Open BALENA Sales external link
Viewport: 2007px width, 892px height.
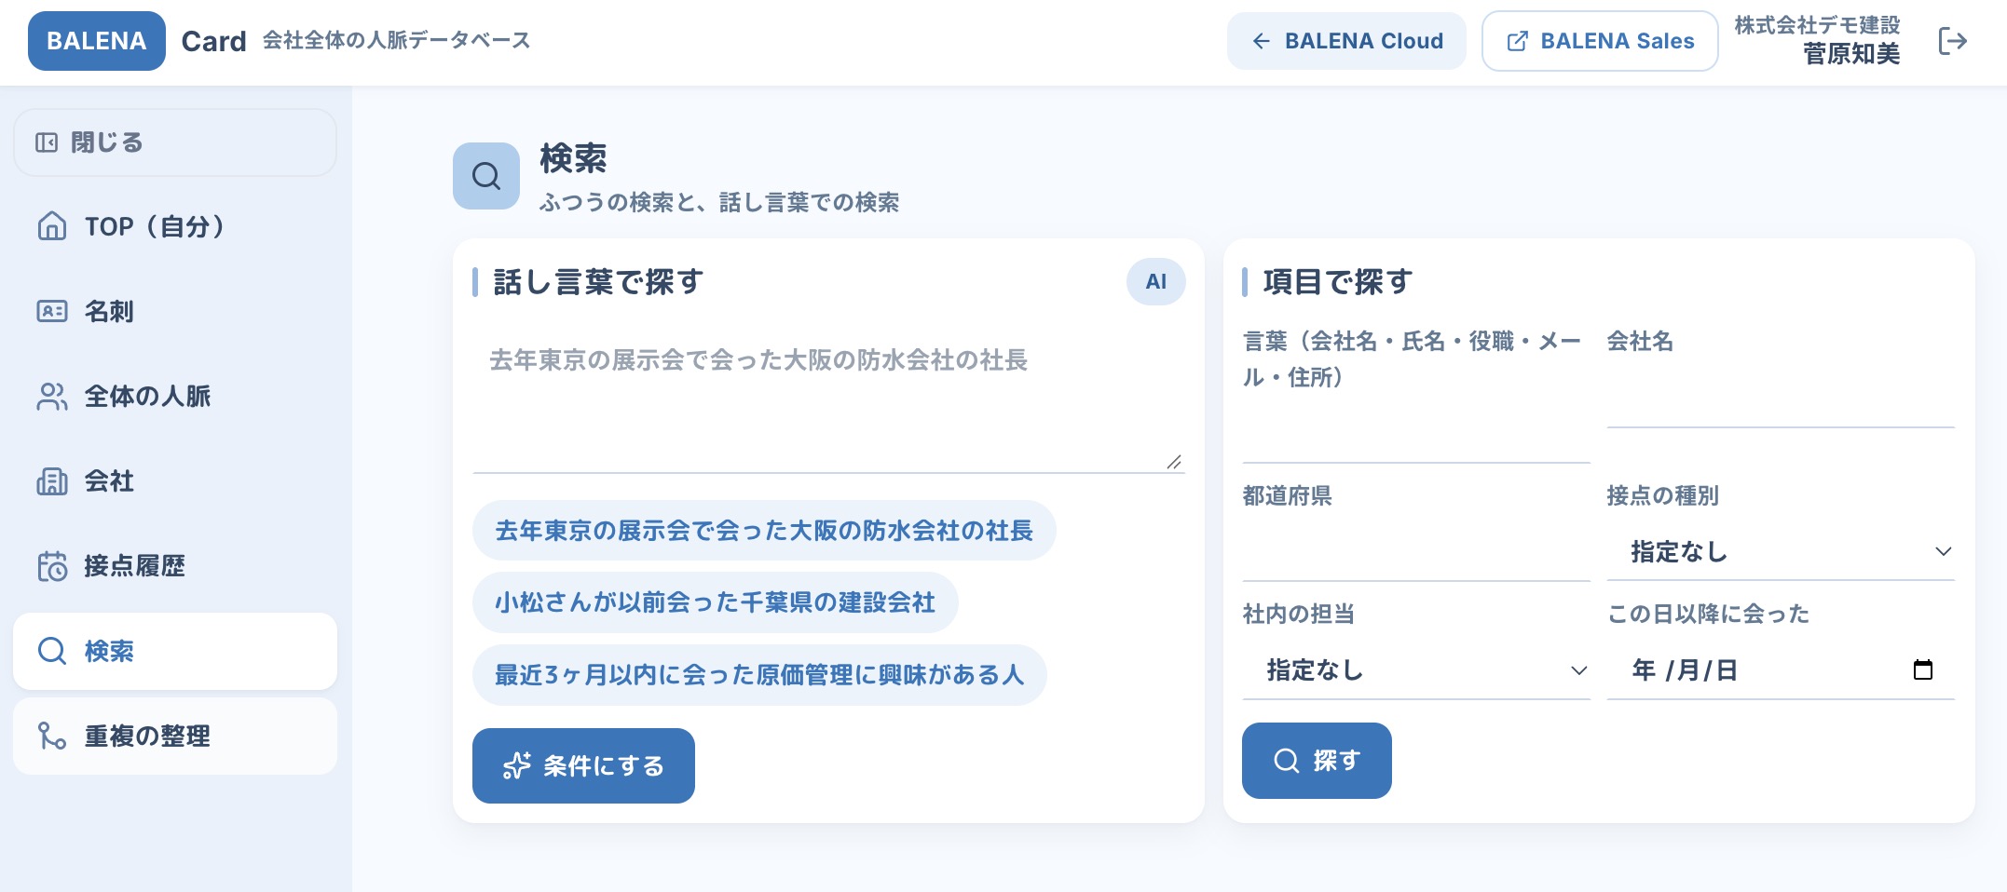point(1600,41)
